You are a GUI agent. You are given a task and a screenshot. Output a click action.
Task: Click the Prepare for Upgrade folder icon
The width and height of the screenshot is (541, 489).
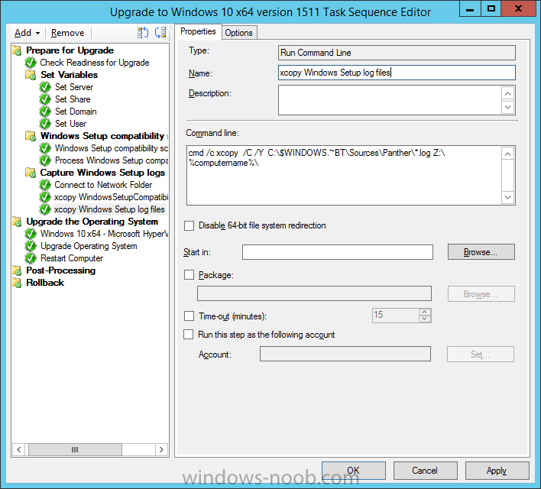(17, 50)
